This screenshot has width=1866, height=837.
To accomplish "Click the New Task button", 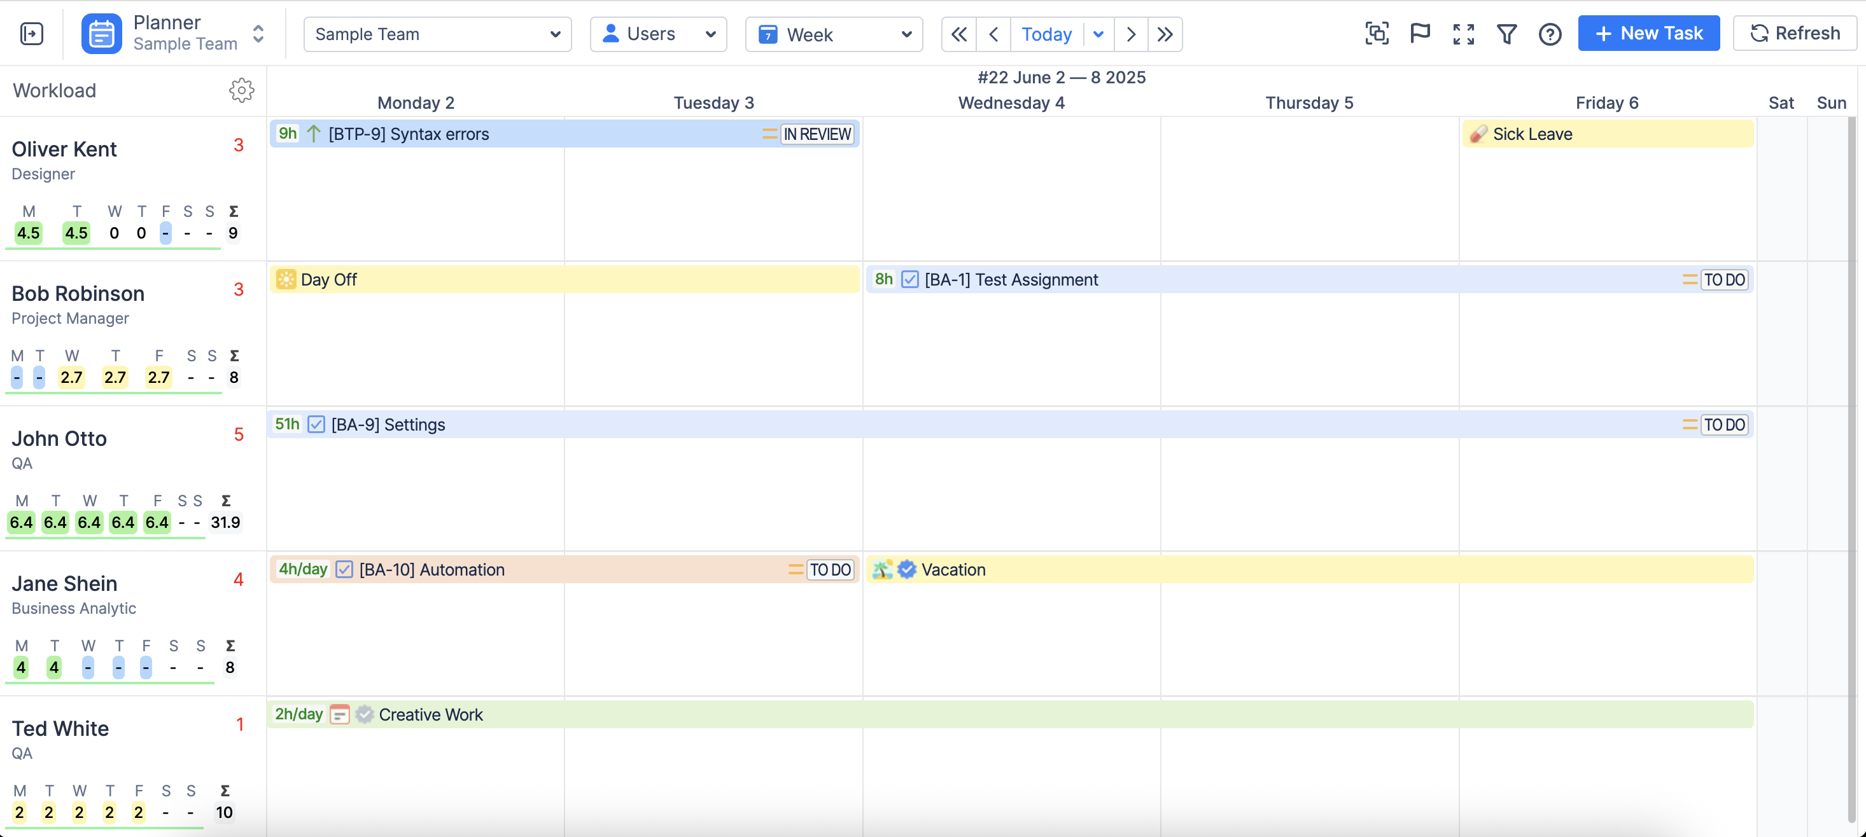I will point(1648,34).
